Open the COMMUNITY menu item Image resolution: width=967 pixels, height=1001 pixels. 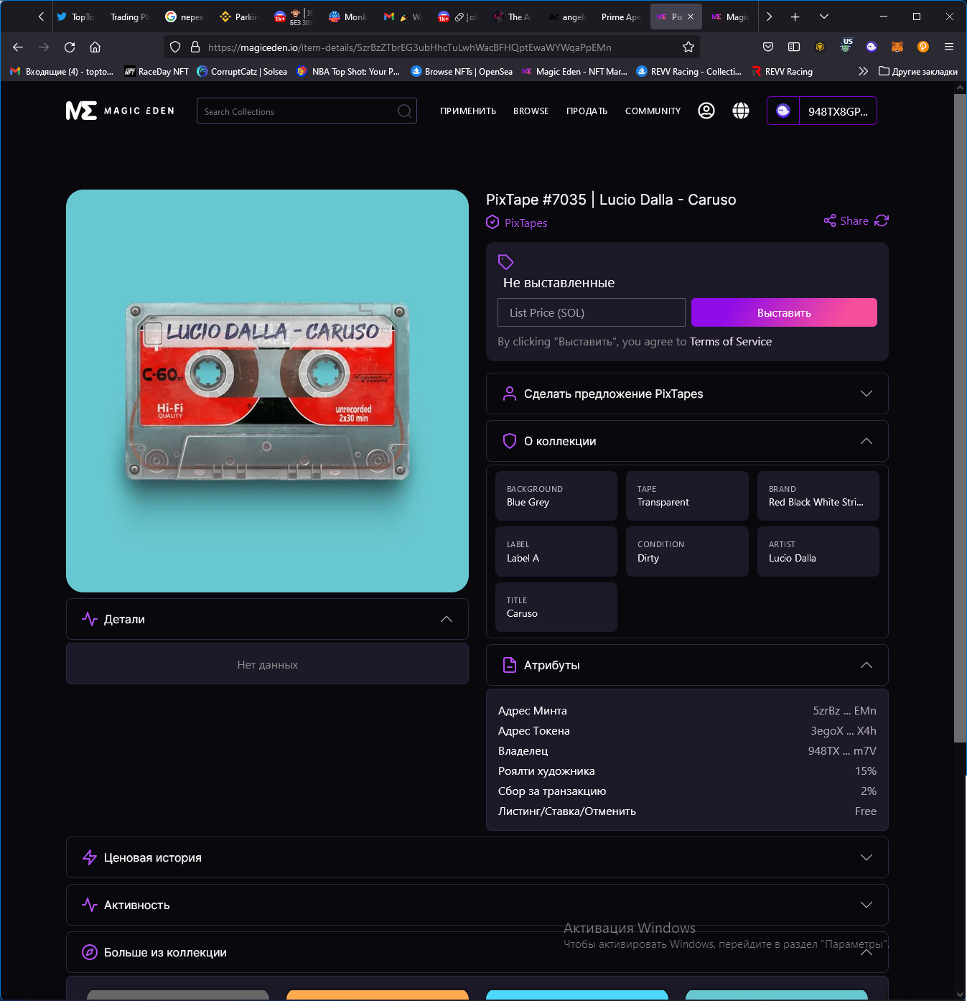point(653,111)
